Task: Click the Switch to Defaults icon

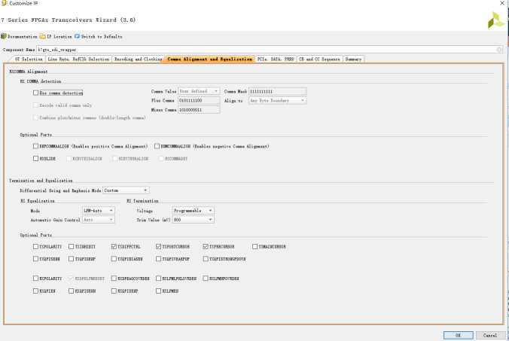Action: click(77, 36)
